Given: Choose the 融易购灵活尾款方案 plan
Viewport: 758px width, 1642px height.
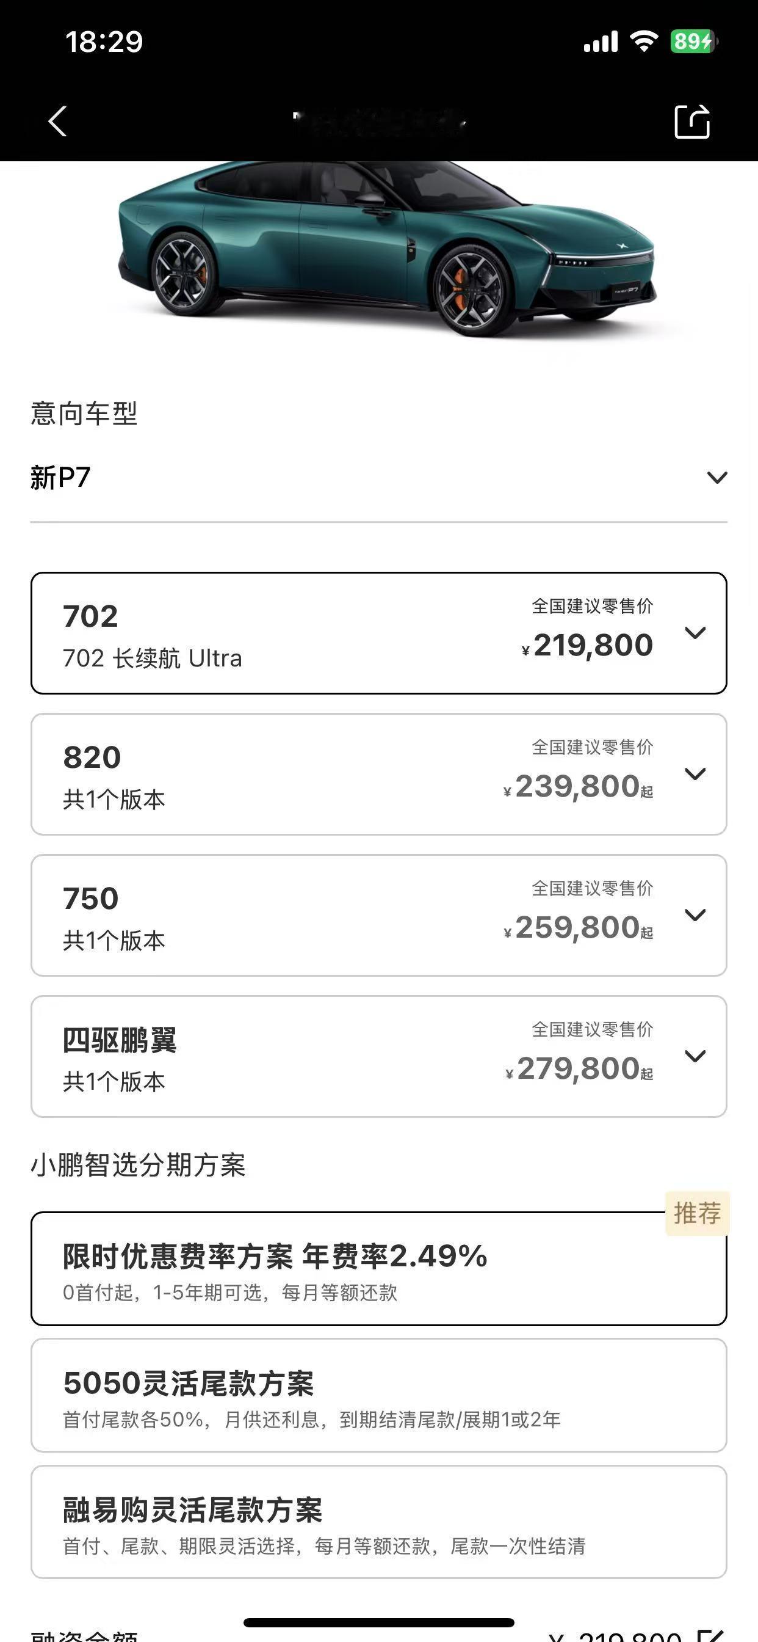Looking at the screenshot, I should 378,1522.
